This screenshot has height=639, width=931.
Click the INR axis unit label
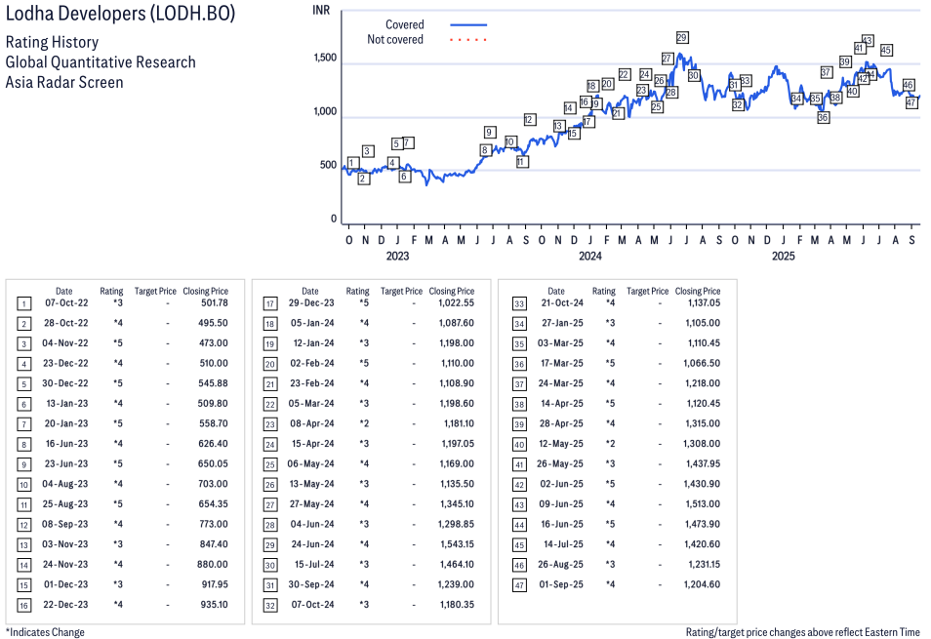coord(321,11)
